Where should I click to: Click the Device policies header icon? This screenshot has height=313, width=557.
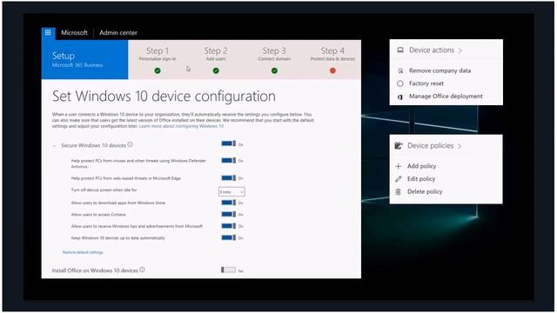click(x=399, y=145)
